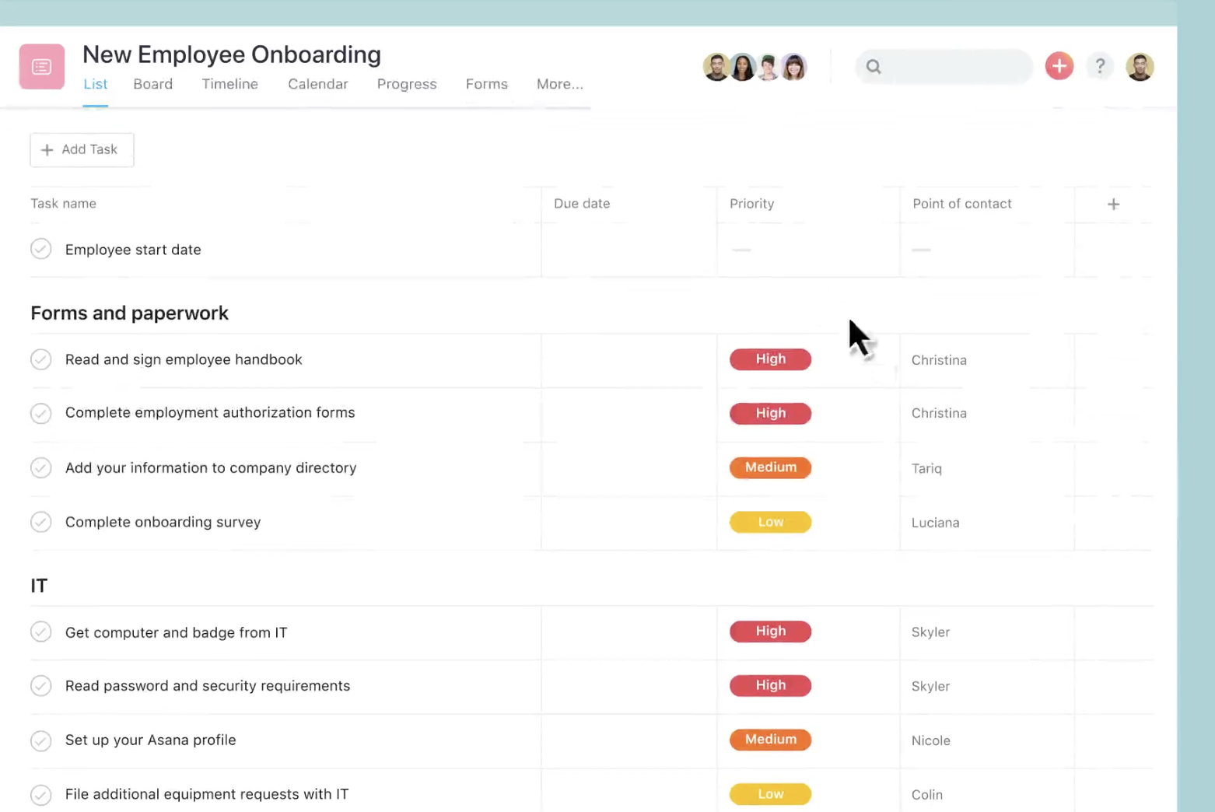Click the due date cell for 'Complete onboarding survey'
The image size is (1215, 812).
(629, 522)
